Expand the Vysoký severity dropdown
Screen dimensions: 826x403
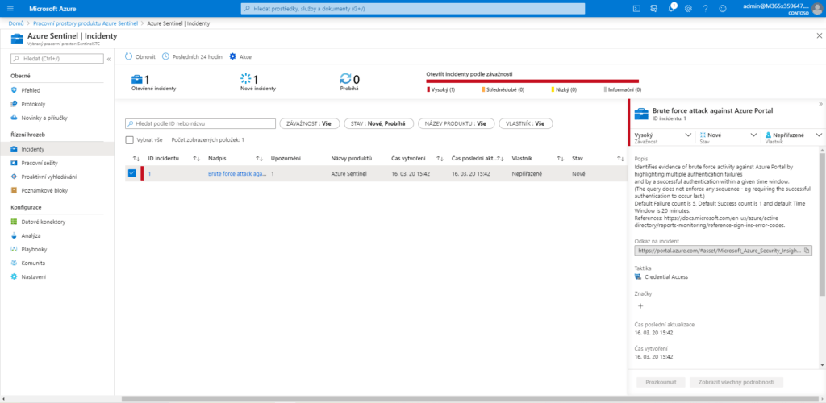687,135
